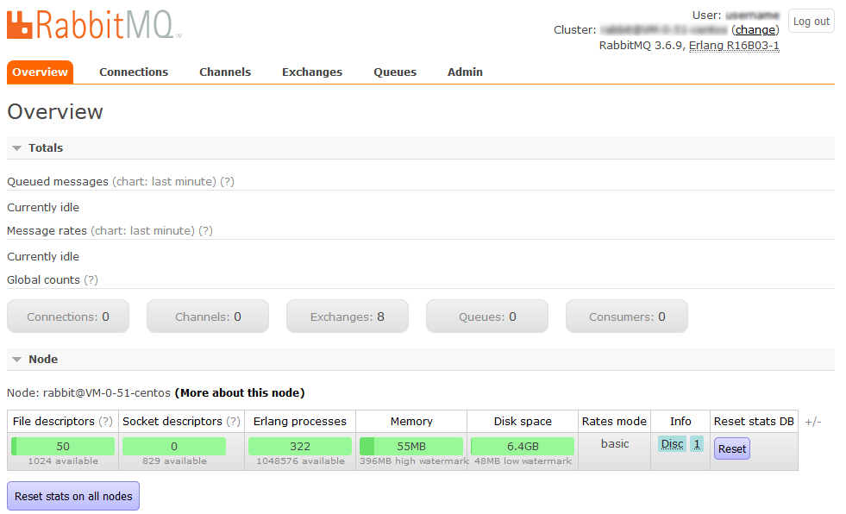Click the cluster name change link
Viewport: 846px width, 514px height.
click(755, 30)
